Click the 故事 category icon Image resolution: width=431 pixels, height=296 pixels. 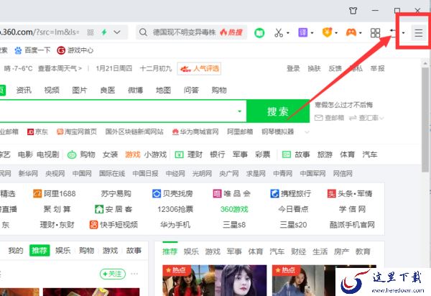point(287,154)
